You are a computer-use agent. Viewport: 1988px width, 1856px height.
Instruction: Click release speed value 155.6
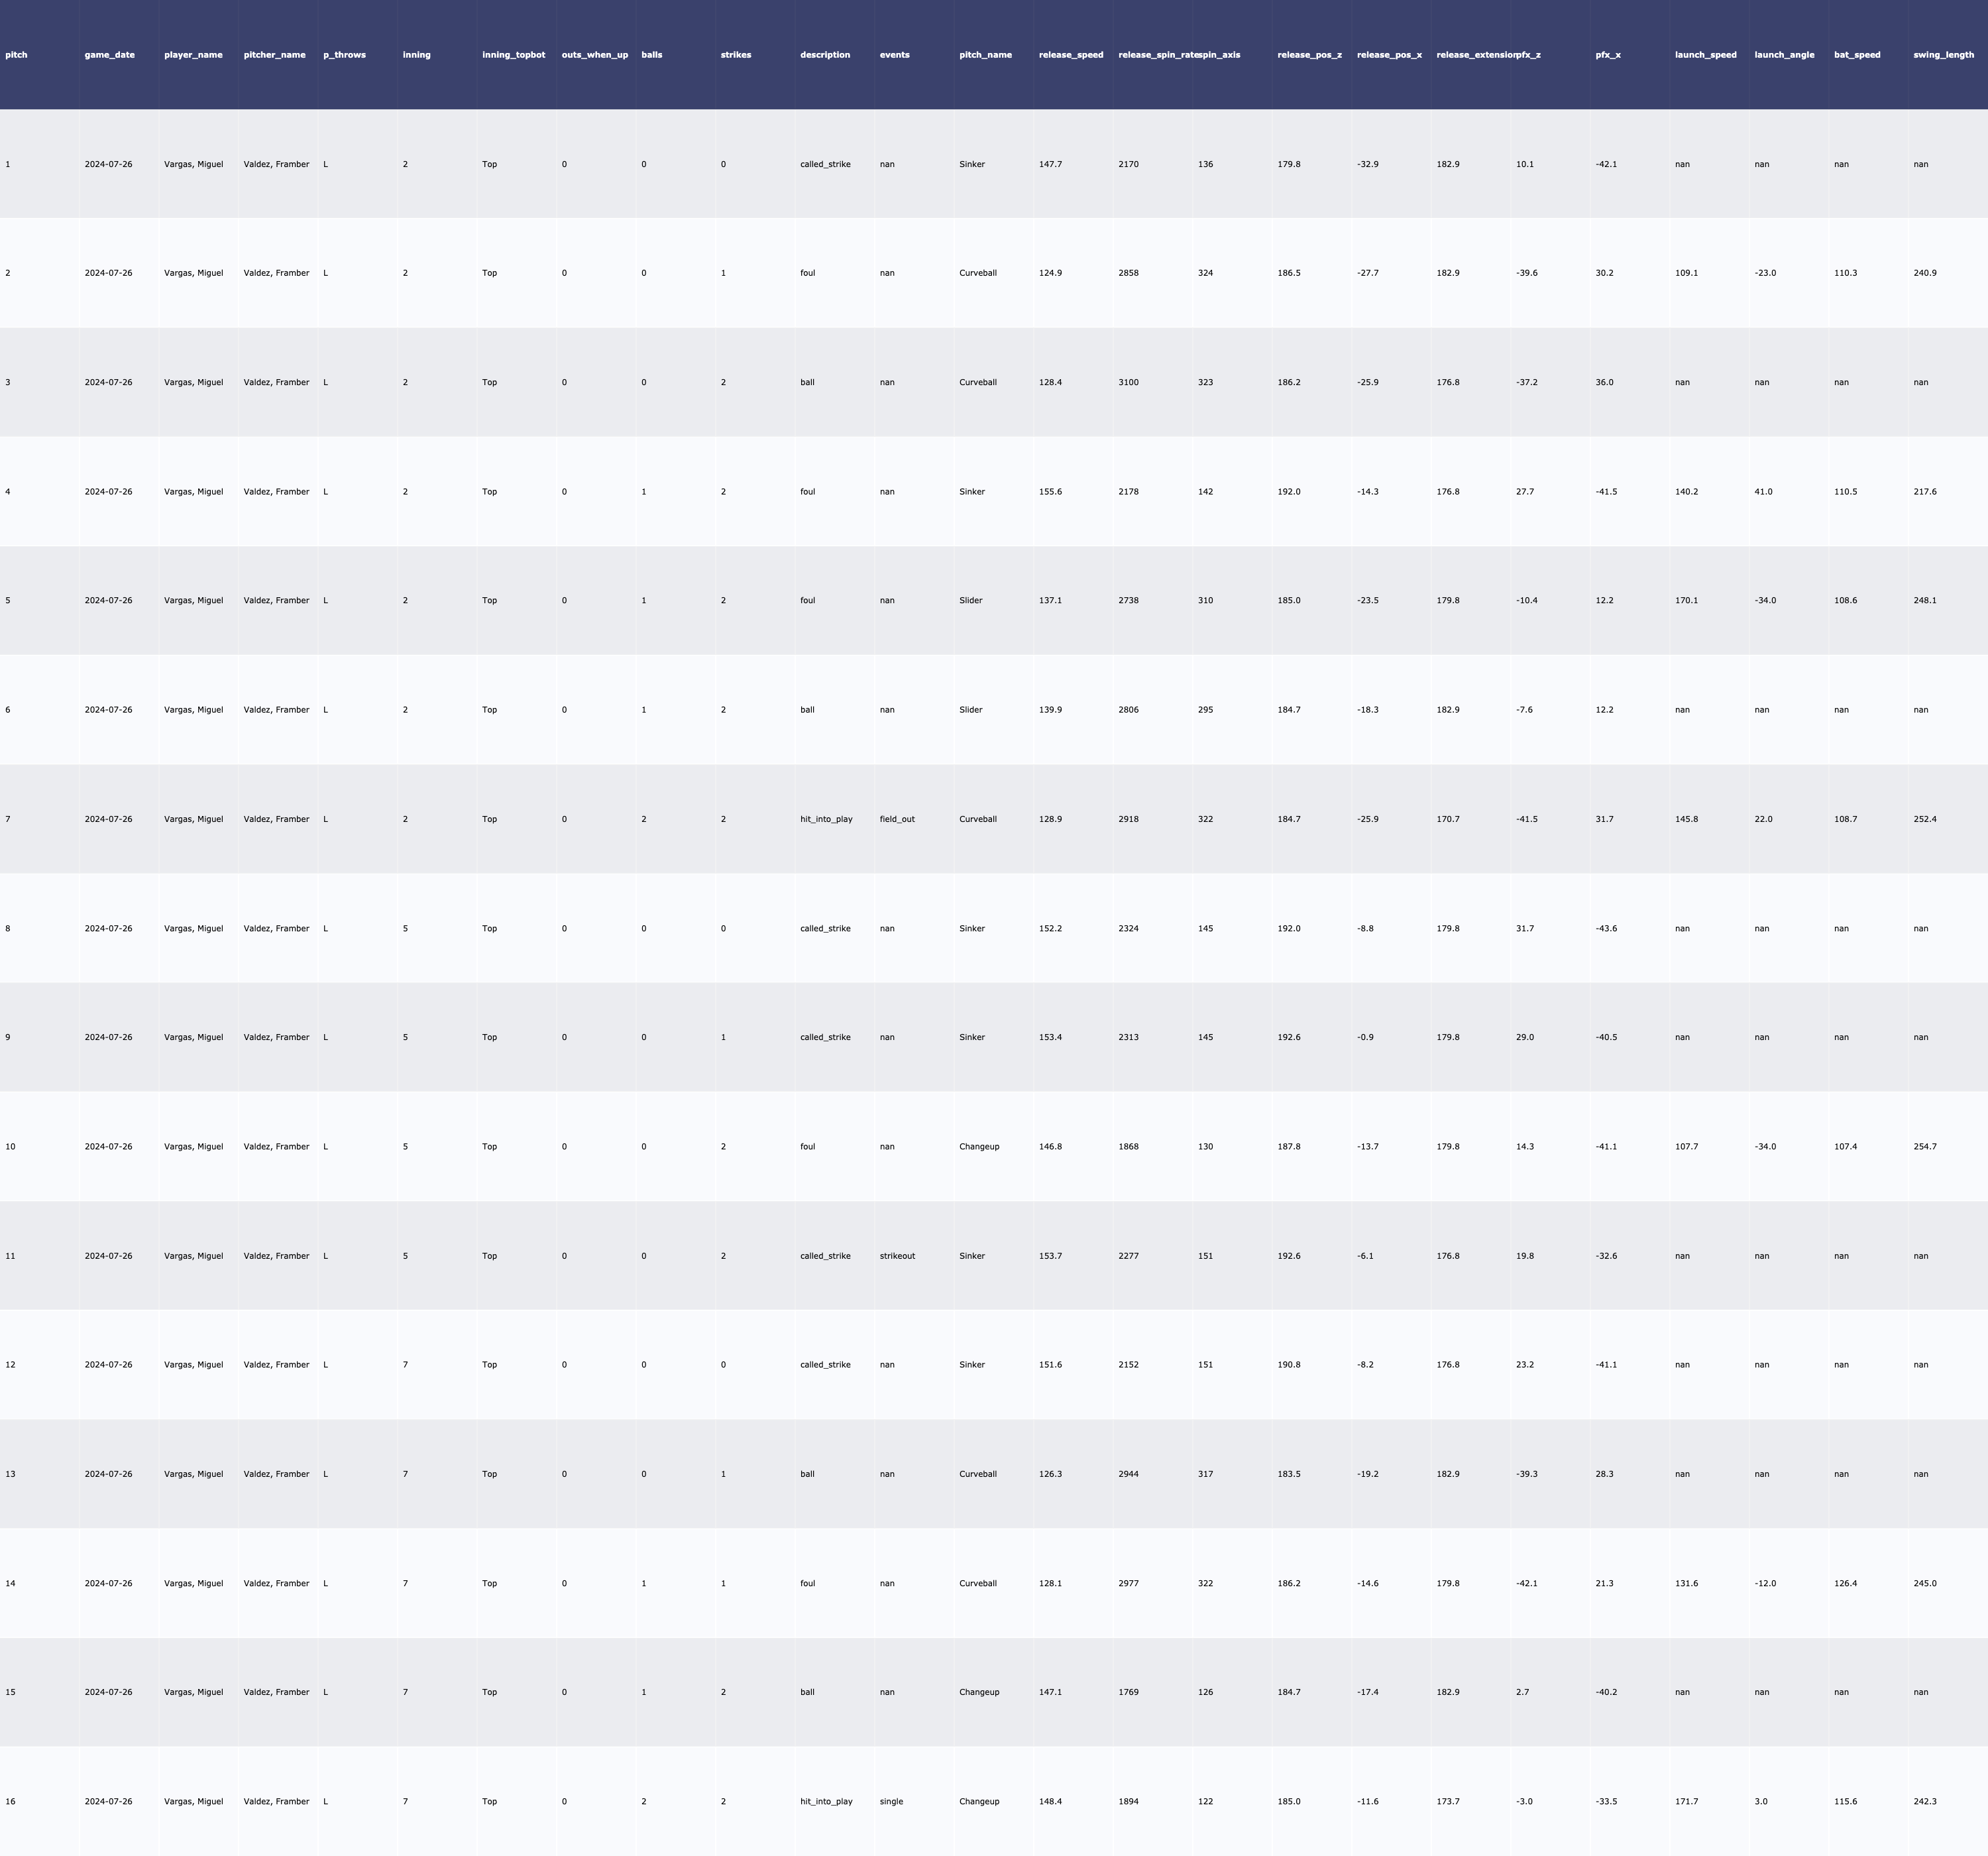tap(1050, 493)
